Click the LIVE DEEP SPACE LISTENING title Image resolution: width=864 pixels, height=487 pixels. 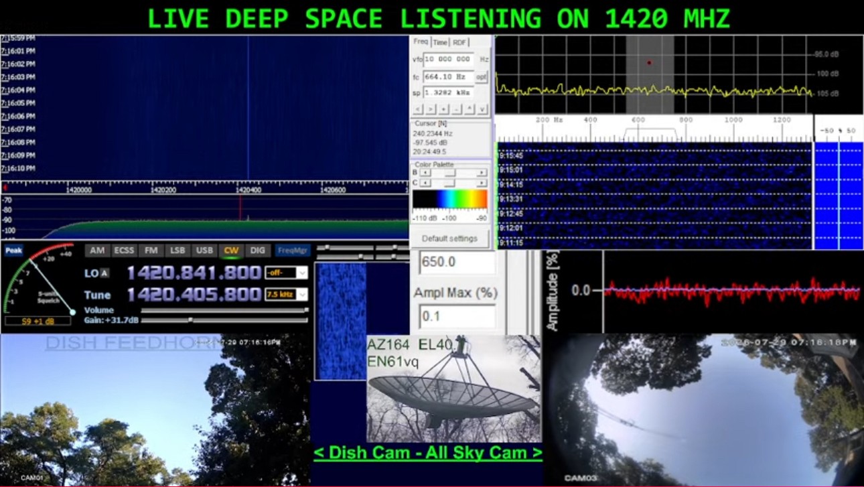(x=439, y=18)
